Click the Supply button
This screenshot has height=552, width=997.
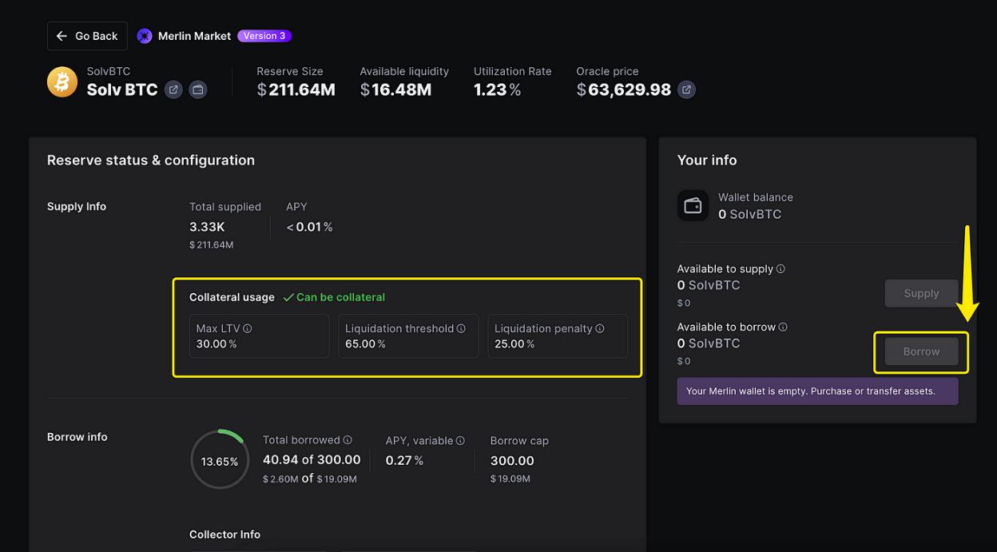pos(921,293)
